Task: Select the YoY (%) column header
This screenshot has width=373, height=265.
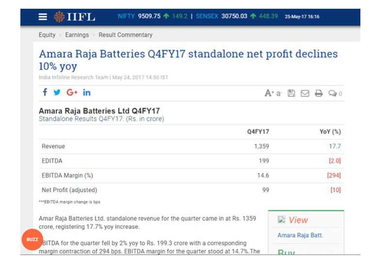Action: point(330,132)
